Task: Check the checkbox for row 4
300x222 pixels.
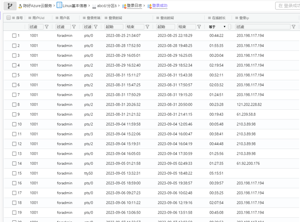Action: coord(14,65)
